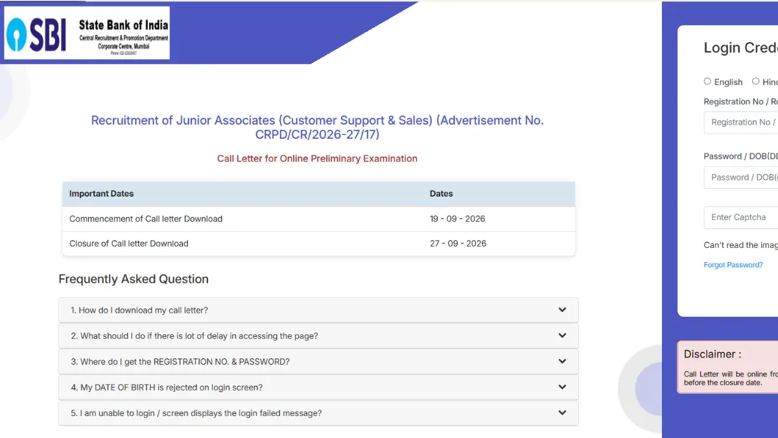Click 'Call Letter for Online Preliminary Examination' text
The width and height of the screenshot is (778, 438).
point(317,158)
